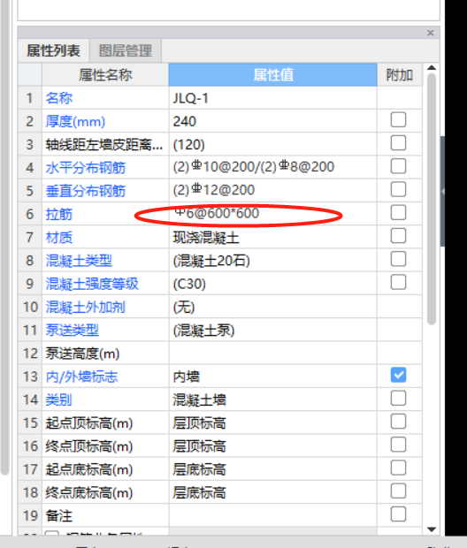Select the 属性名称 column header
This screenshot has height=548, width=467.
(x=105, y=75)
